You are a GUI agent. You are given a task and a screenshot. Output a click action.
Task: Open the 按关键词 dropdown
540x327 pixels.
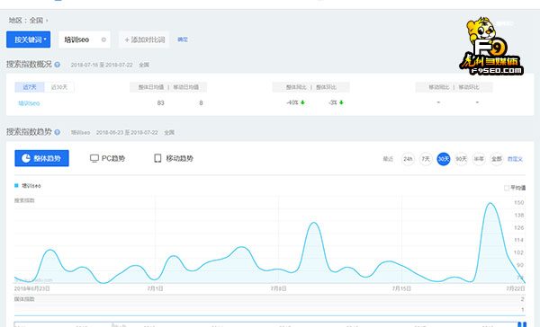click(28, 40)
